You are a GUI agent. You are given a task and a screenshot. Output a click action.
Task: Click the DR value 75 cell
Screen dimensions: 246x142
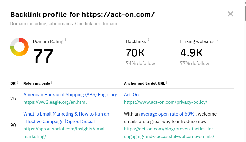coord(13,99)
